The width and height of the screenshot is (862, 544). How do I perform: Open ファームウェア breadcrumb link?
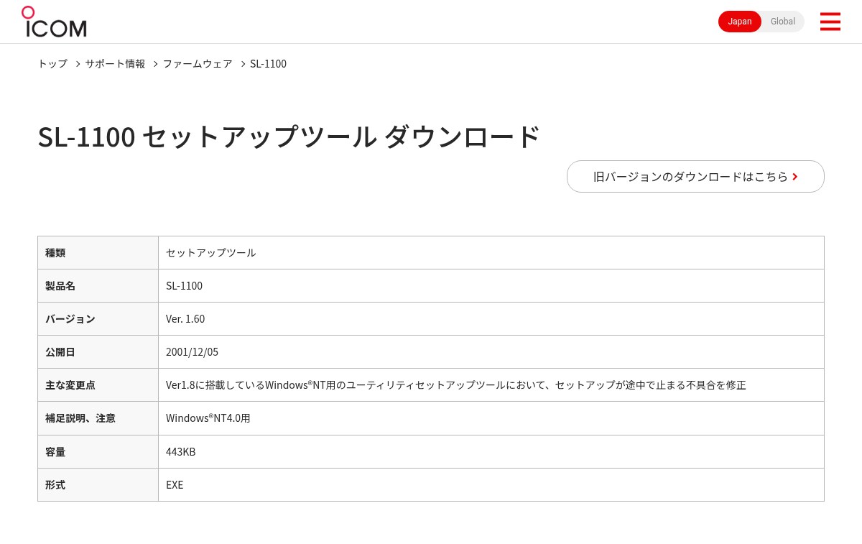[x=198, y=63]
